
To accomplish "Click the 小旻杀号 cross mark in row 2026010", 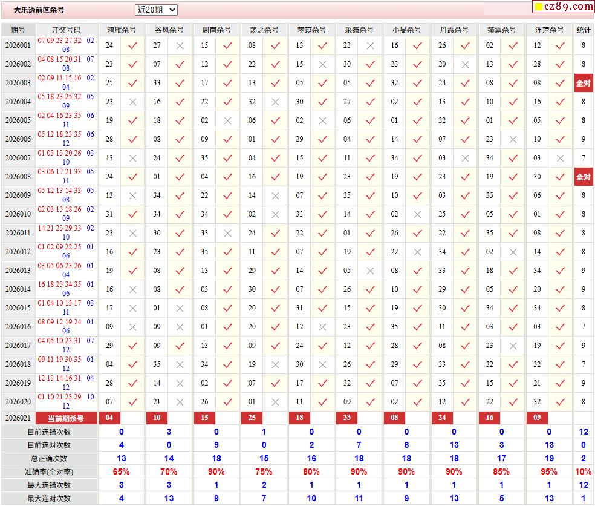I will click(x=417, y=214).
